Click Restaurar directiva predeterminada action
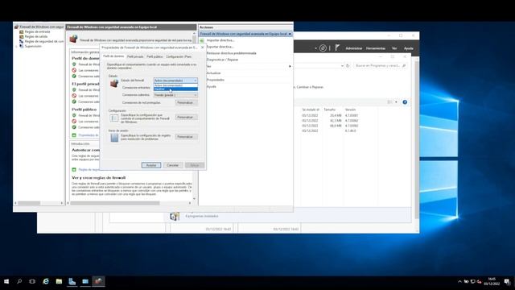This screenshot has width=515, height=290. (x=231, y=53)
